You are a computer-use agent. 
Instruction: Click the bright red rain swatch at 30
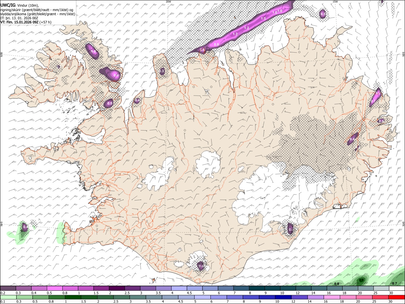(x=397, y=297)
